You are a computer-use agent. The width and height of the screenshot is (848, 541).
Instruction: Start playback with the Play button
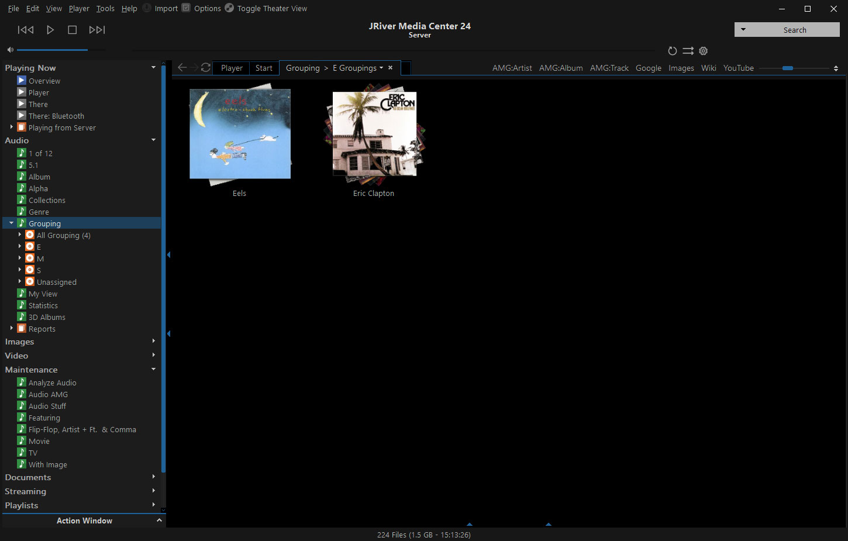click(50, 30)
